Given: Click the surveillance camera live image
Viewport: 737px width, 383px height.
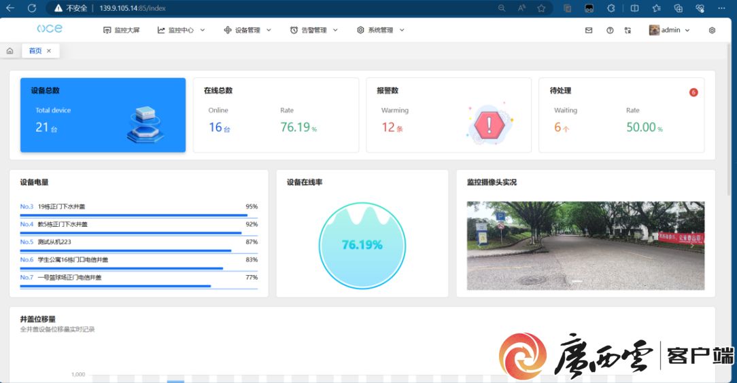Looking at the screenshot, I should [x=585, y=245].
